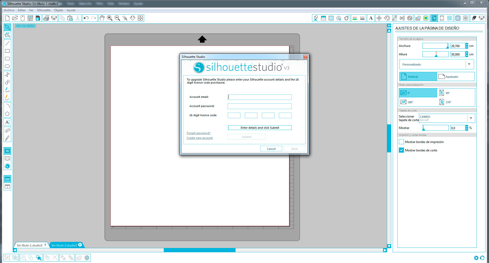Click the Zoom in magnifier icon
The height and width of the screenshot is (263, 489).
coord(110,18)
